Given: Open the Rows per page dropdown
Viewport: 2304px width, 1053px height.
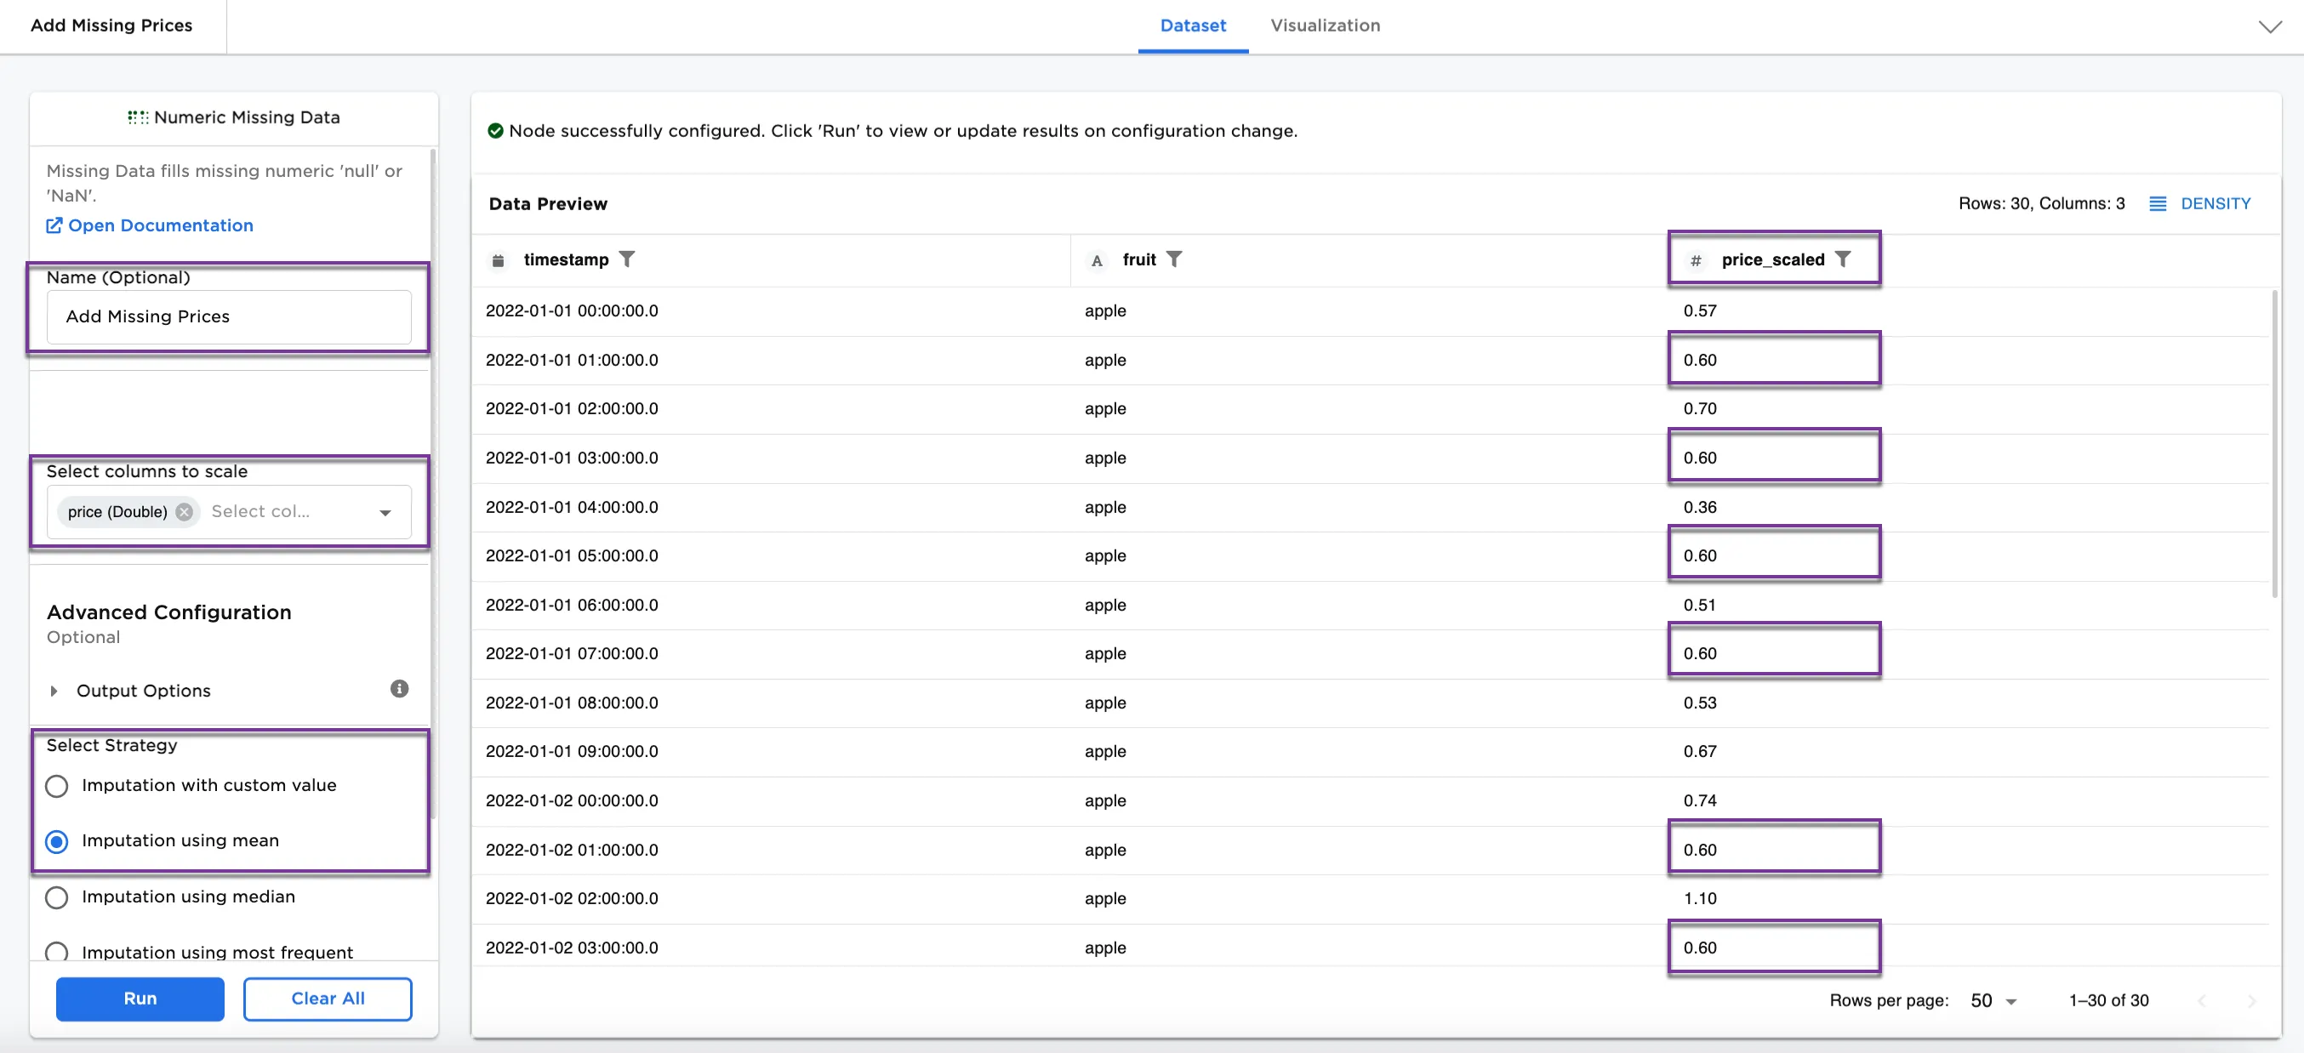Looking at the screenshot, I should tap(1993, 1001).
